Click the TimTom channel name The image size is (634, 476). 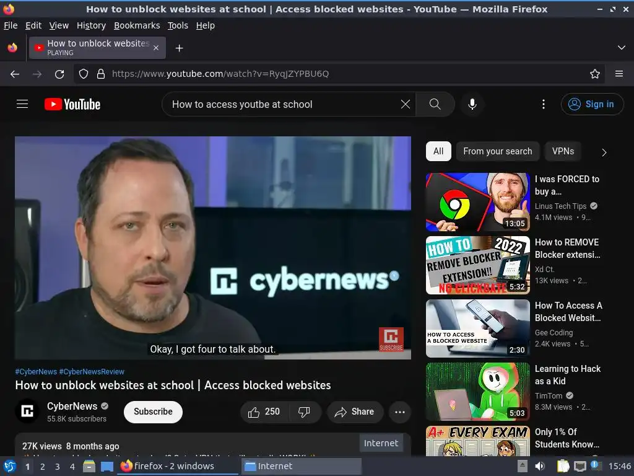tap(549, 395)
